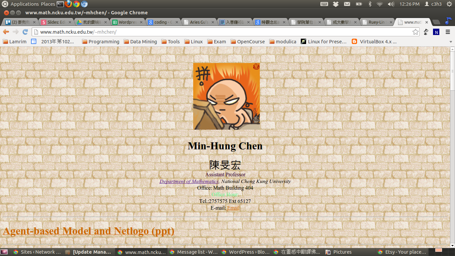Launch Google Chrome from the top panel
The width and height of the screenshot is (455, 256).
coord(76,4)
